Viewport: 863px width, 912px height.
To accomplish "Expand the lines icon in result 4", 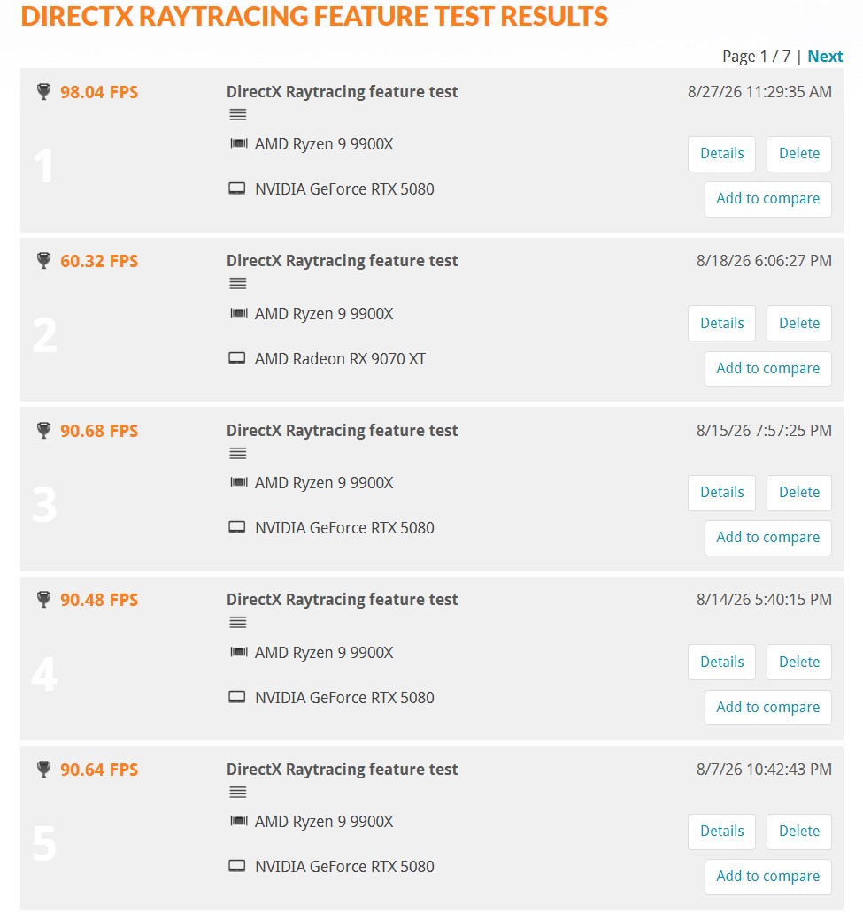I will tap(237, 623).
